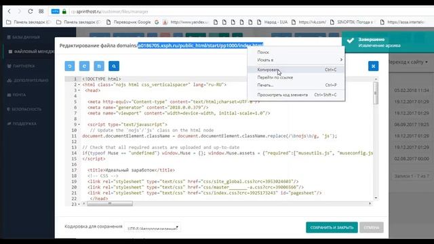The height and width of the screenshot is (244, 434).
Task: Open ПОДДЕРЖКА sidebar section
Action: pos(22,123)
